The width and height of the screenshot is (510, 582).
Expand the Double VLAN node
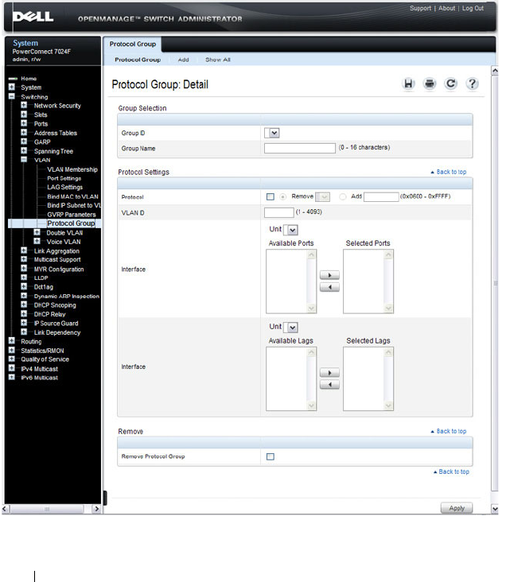click(37, 232)
